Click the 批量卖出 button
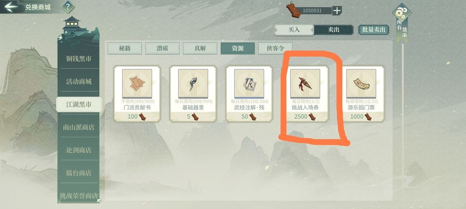Image resolution: width=466 pixels, height=209 pixels. coord(374,30)
